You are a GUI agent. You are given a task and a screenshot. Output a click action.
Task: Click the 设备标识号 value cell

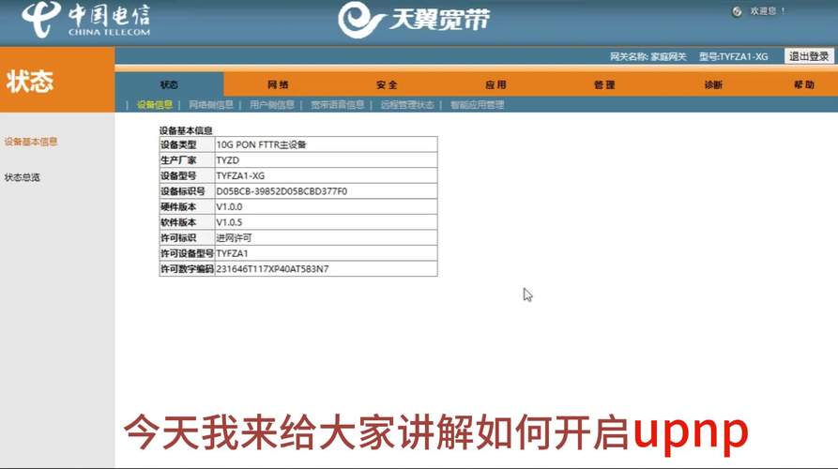click(x=325, y=191)
